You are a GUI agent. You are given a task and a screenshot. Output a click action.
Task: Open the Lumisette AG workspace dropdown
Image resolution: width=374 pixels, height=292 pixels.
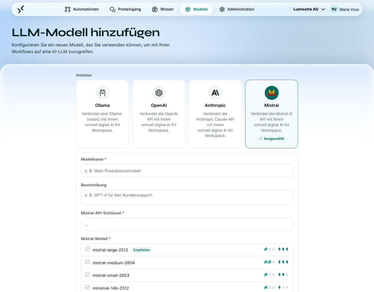point(309,9)
